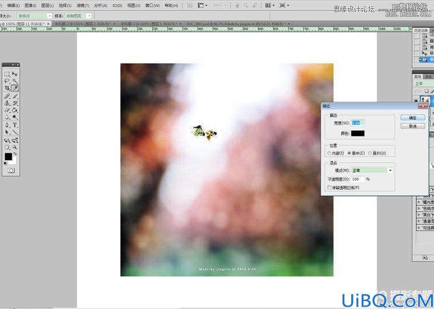The width and height of the screenshot is (434, 309).
Task: Click the 不透明度(O) opacity field
Action: pos(358,179)
